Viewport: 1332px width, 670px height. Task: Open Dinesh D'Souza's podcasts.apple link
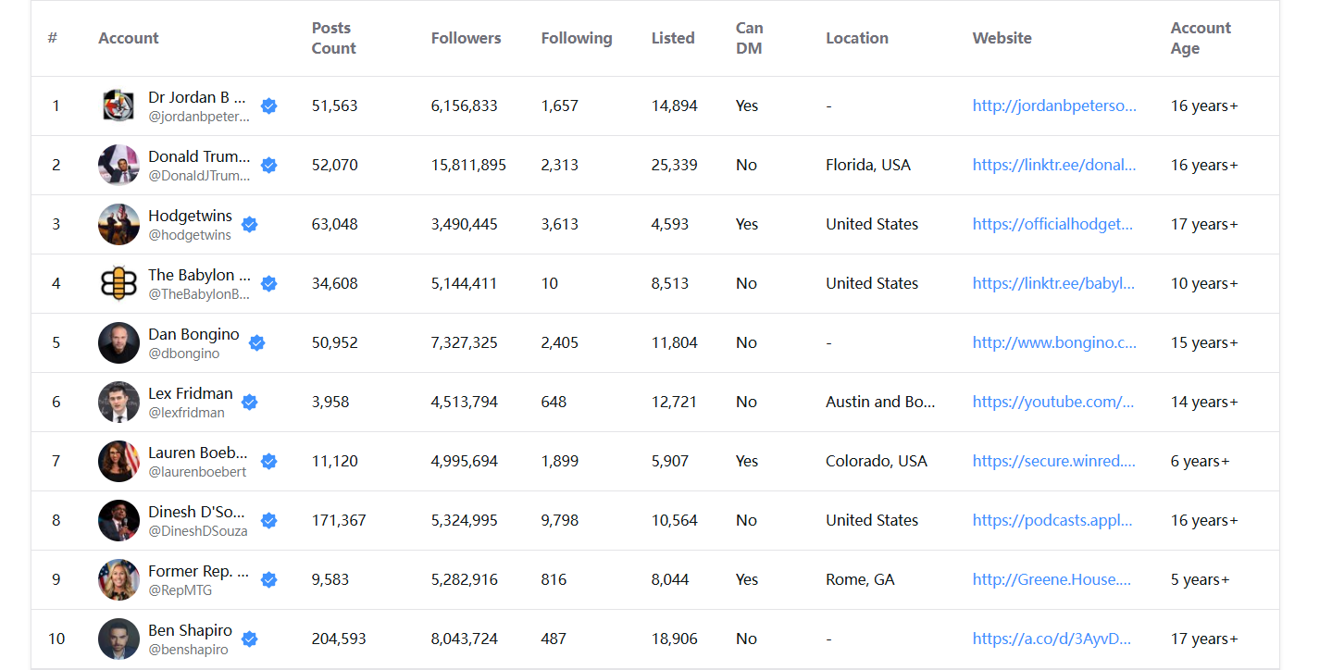click(1052, 521)
